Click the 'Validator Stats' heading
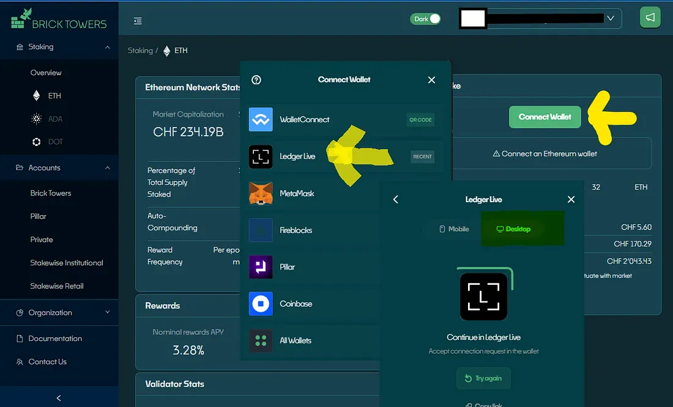Viewport: 673px width, 407px height. pyautogui.click(x=175, y=384)
